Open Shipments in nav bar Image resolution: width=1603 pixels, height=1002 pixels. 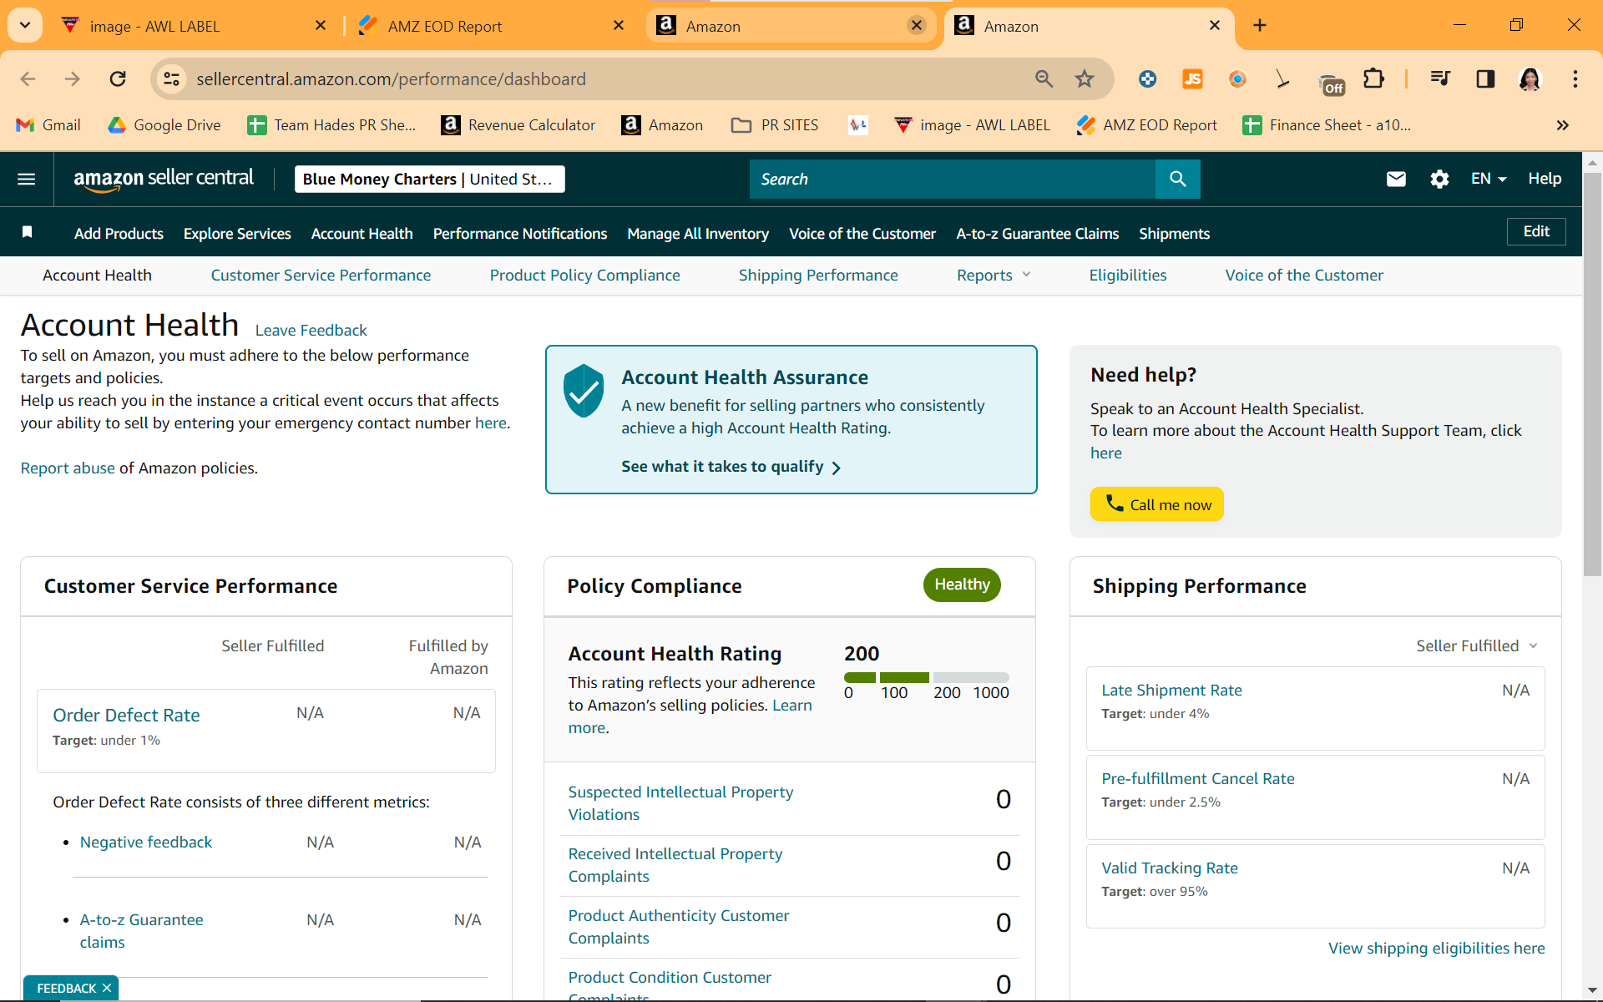tap(1174, 234)
